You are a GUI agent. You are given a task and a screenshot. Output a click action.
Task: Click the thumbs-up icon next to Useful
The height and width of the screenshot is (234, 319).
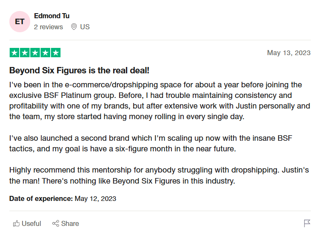[x=16, y=223]
